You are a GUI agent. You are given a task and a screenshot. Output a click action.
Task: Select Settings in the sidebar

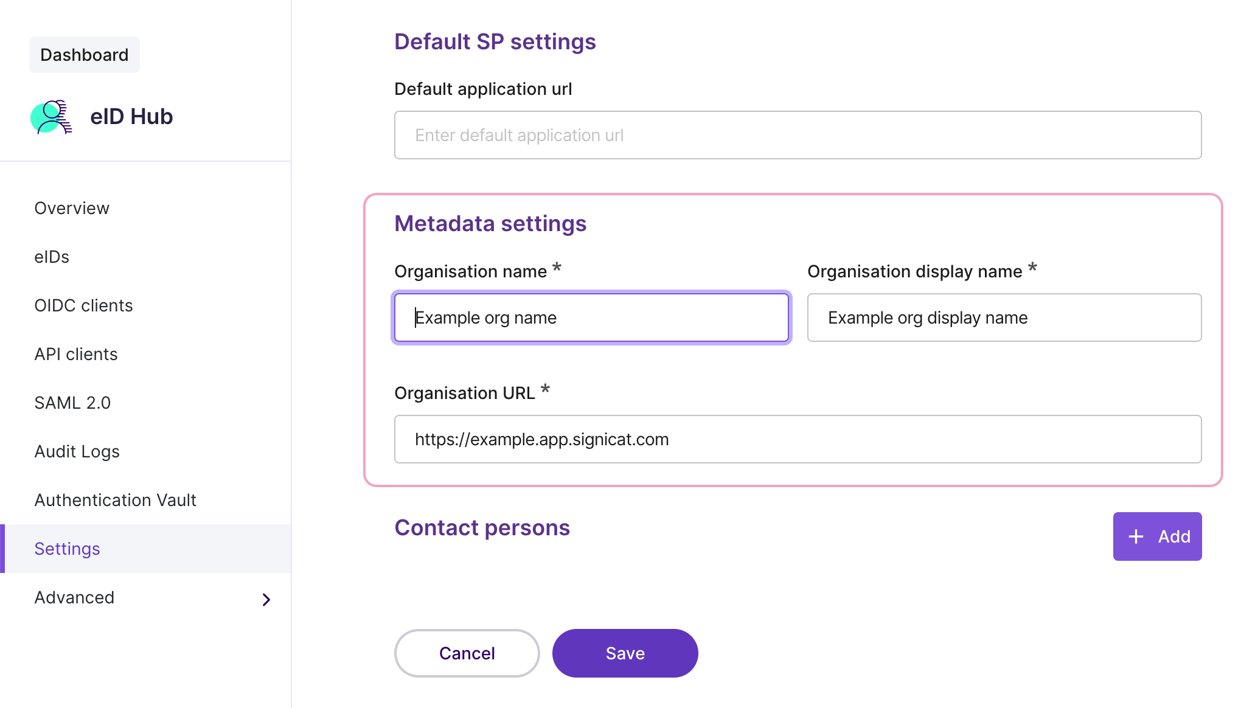coord(67,548)
